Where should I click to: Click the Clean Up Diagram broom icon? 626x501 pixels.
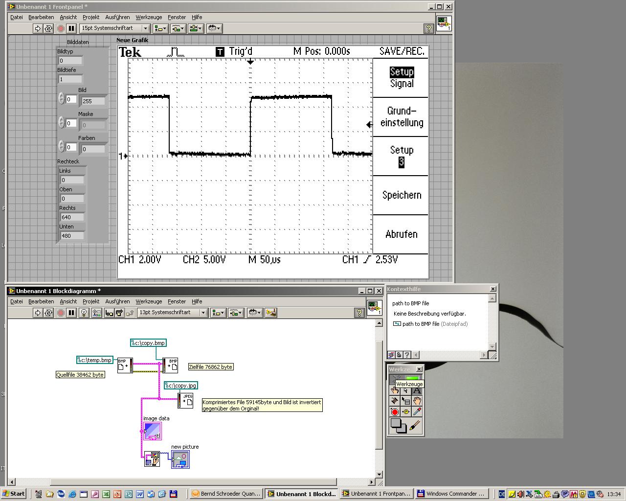(x=271, y=313)
